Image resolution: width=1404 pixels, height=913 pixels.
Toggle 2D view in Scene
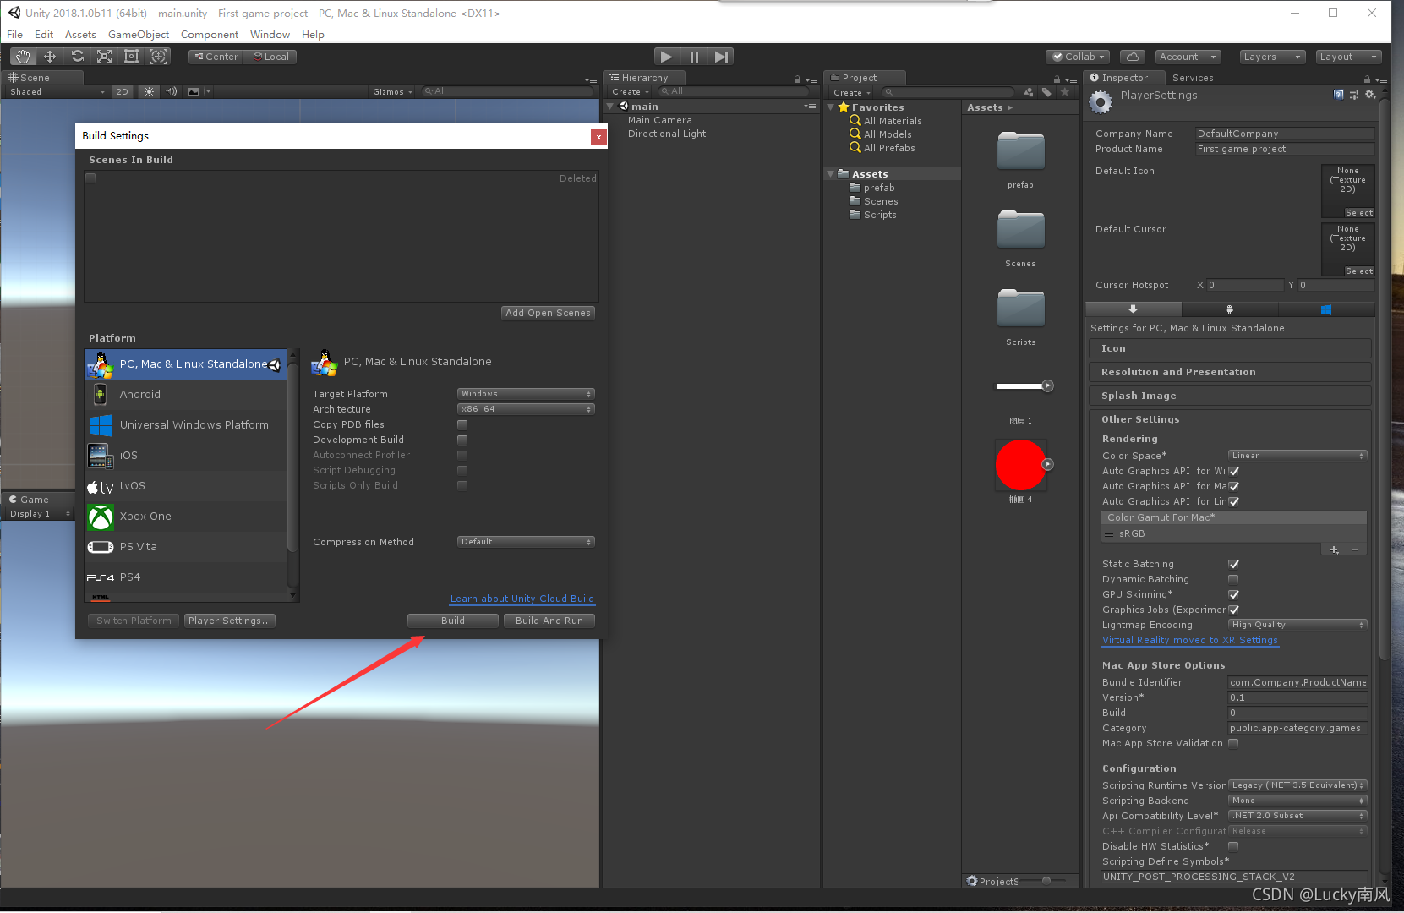click(123, 91)
